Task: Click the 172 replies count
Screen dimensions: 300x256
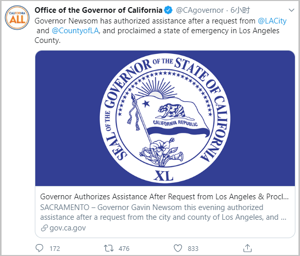Action: [x=55, y=248]
